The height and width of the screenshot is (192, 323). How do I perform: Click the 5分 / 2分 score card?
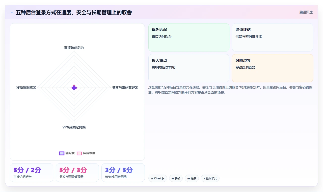(32, 173)
